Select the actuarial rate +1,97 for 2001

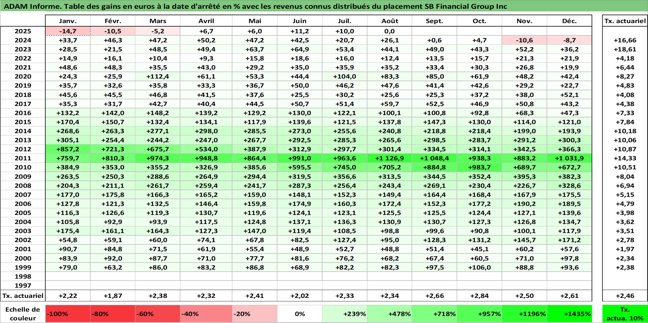coord(625,249)
